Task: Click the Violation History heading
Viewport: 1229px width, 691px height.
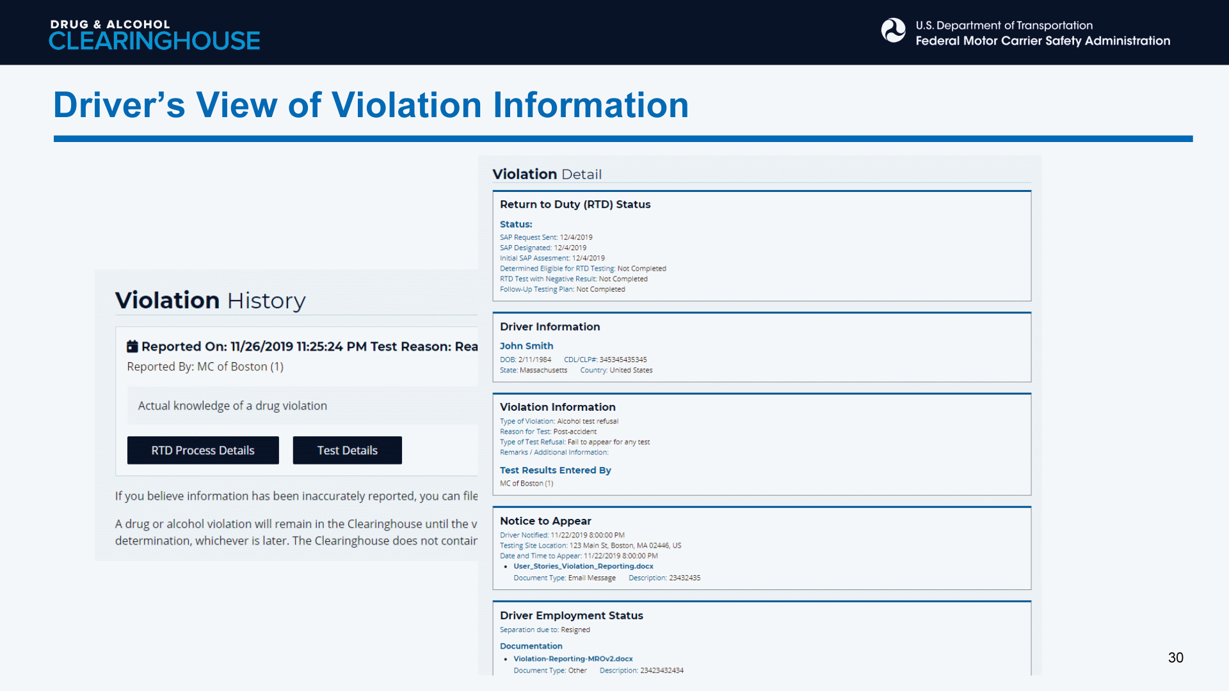Action: [x=210, y=300]
